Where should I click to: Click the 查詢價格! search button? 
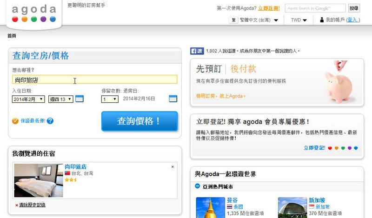click(139, 121)
